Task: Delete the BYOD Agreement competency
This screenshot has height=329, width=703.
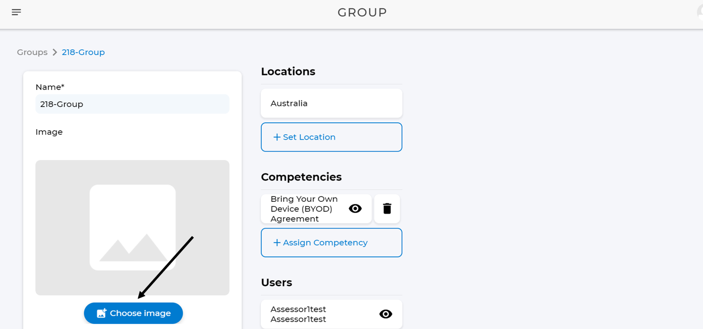Action: 387,209
